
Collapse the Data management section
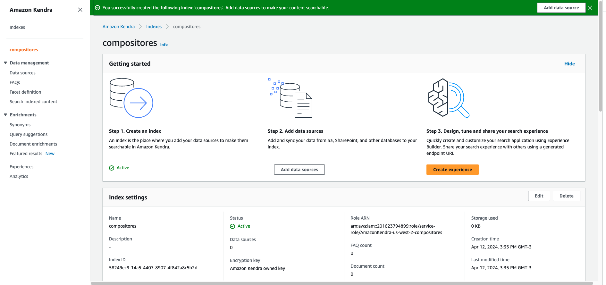[5, 63]
